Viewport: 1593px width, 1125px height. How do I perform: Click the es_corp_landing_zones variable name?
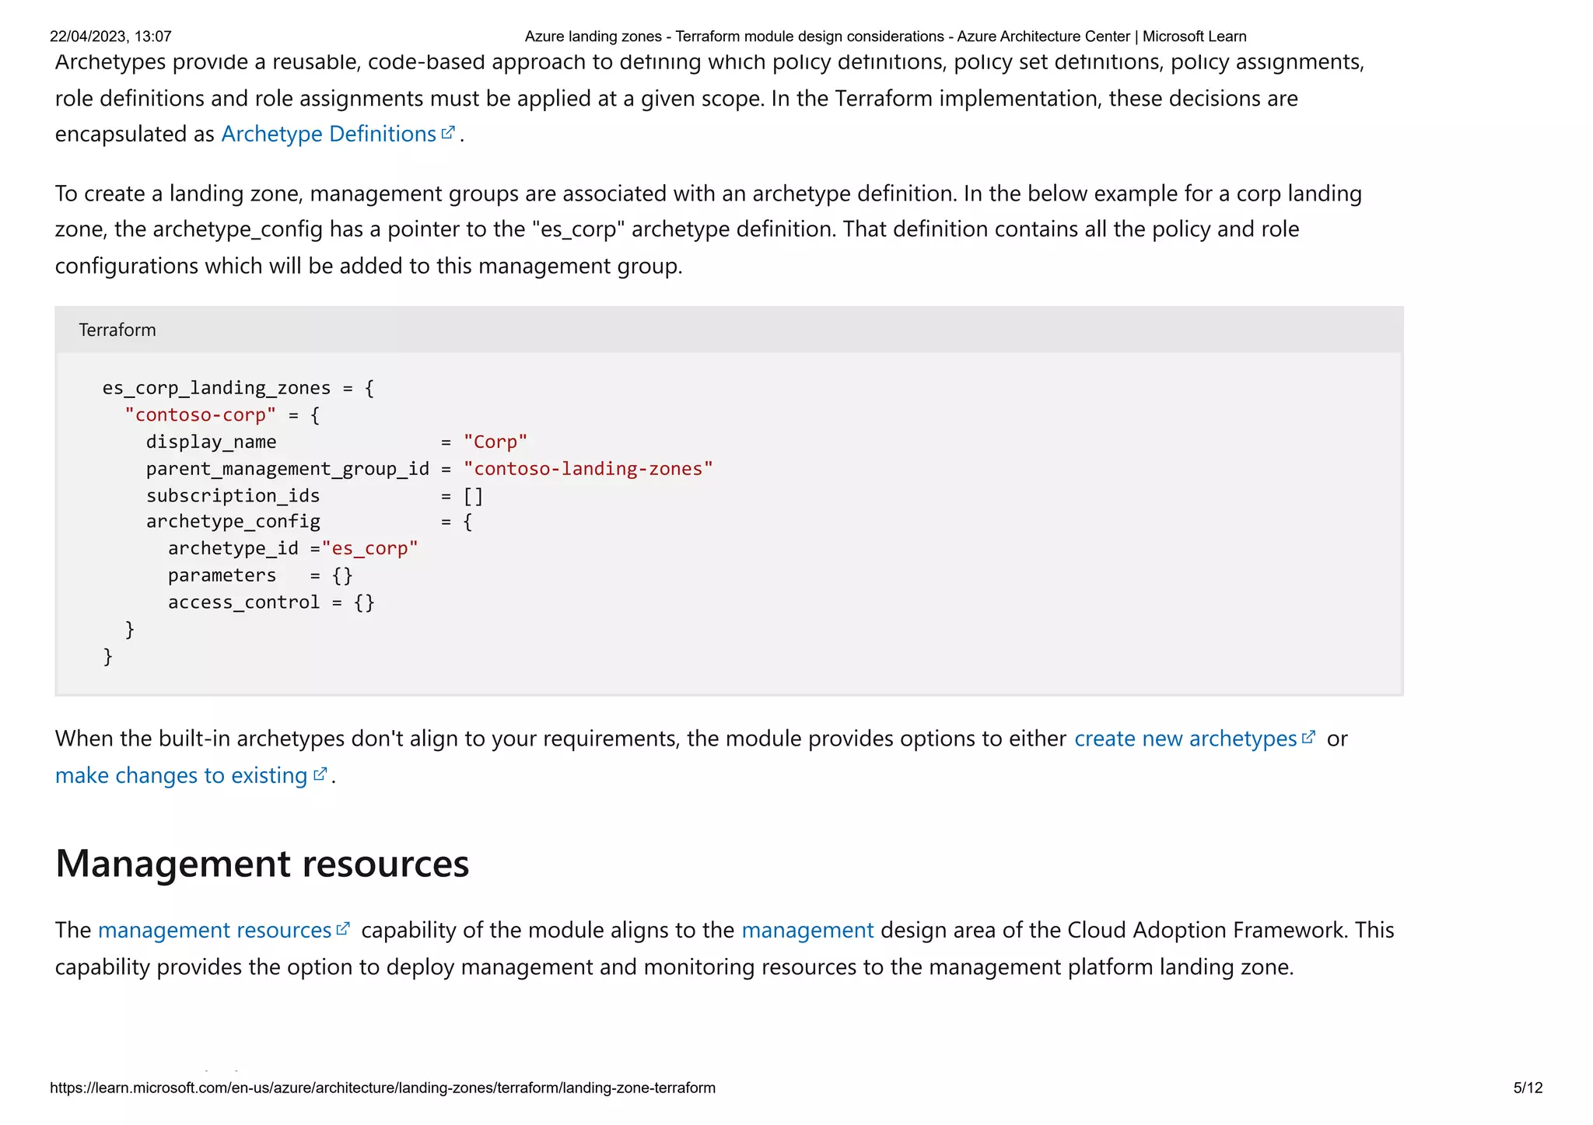pyautogui.click(x=217, y=388)
